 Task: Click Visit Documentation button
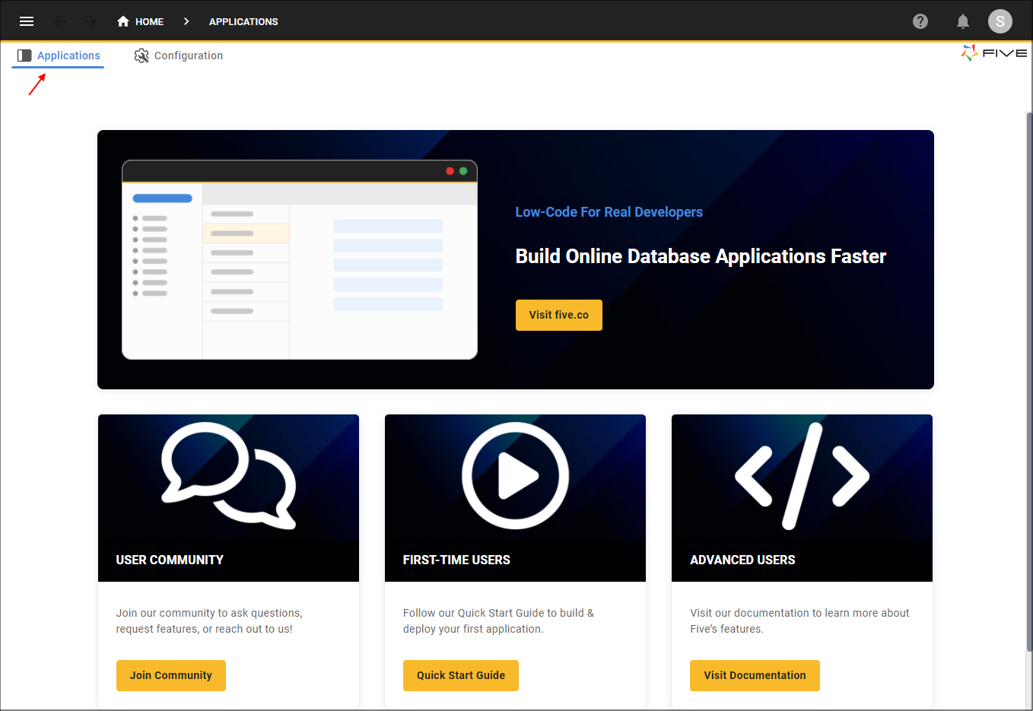coord(755,675)
